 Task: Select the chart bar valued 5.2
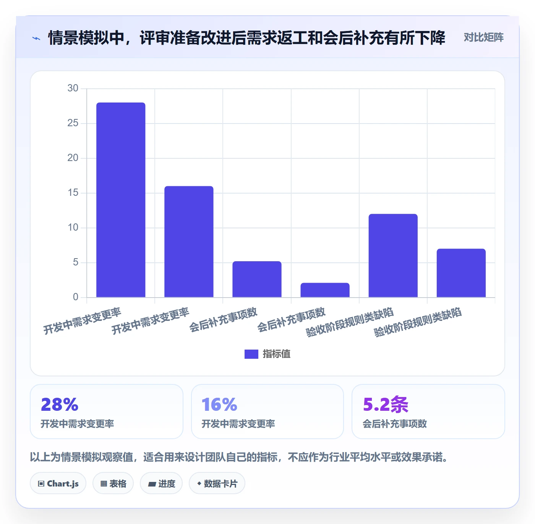coord(257,279)
